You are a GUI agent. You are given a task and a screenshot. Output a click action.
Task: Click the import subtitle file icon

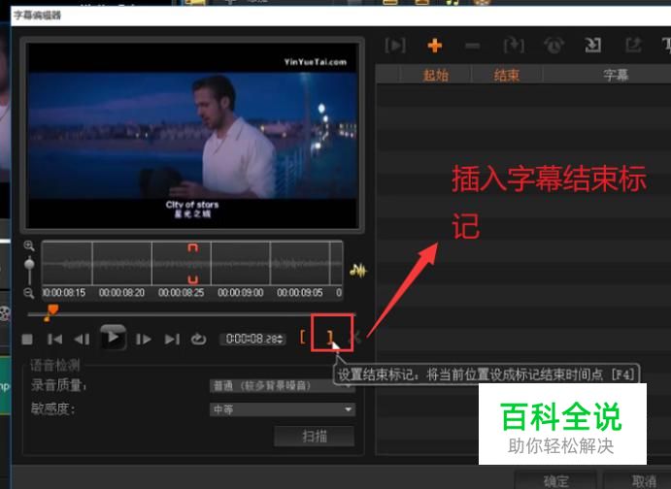tap(593, 46)
